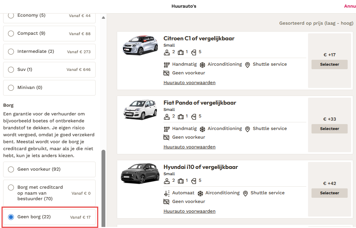Open Huurauto voorwaarden for Citroen C1
The width and height of the screenshot is (356, 228).
189,83
